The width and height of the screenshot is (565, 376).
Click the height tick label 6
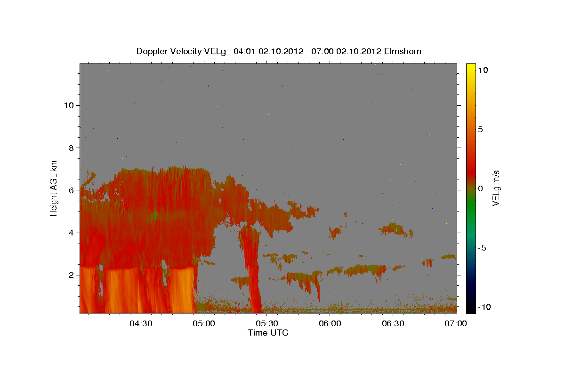click(72, 190)
